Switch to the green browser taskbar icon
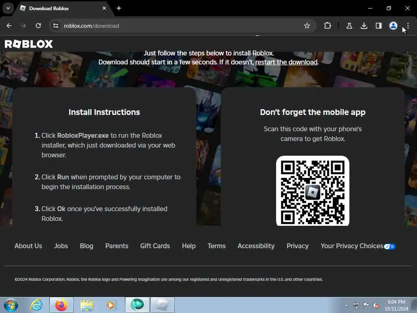417x313 pixels. 137,305
